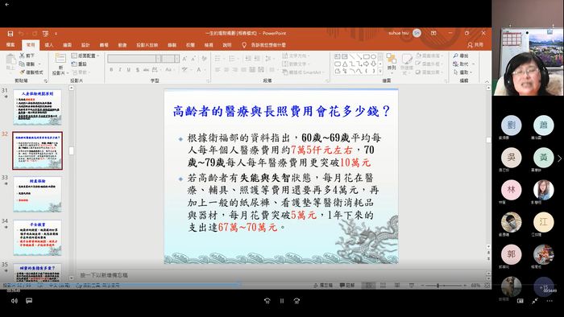Select the 常用 (Home) ribbon tab
Screen dimensions: 564x317
[x=31, y=45]
